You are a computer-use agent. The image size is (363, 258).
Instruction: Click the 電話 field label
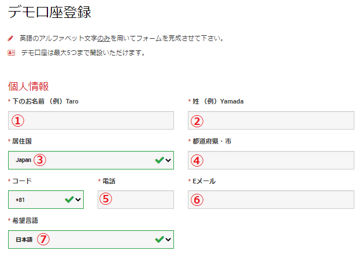coord(109,181)
